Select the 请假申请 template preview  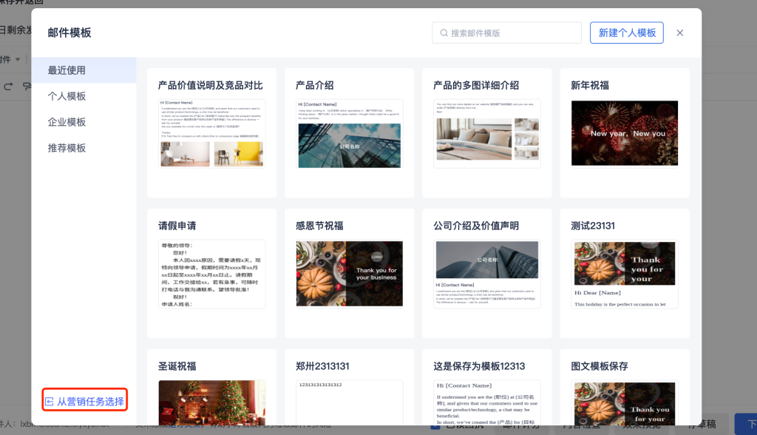212,274
